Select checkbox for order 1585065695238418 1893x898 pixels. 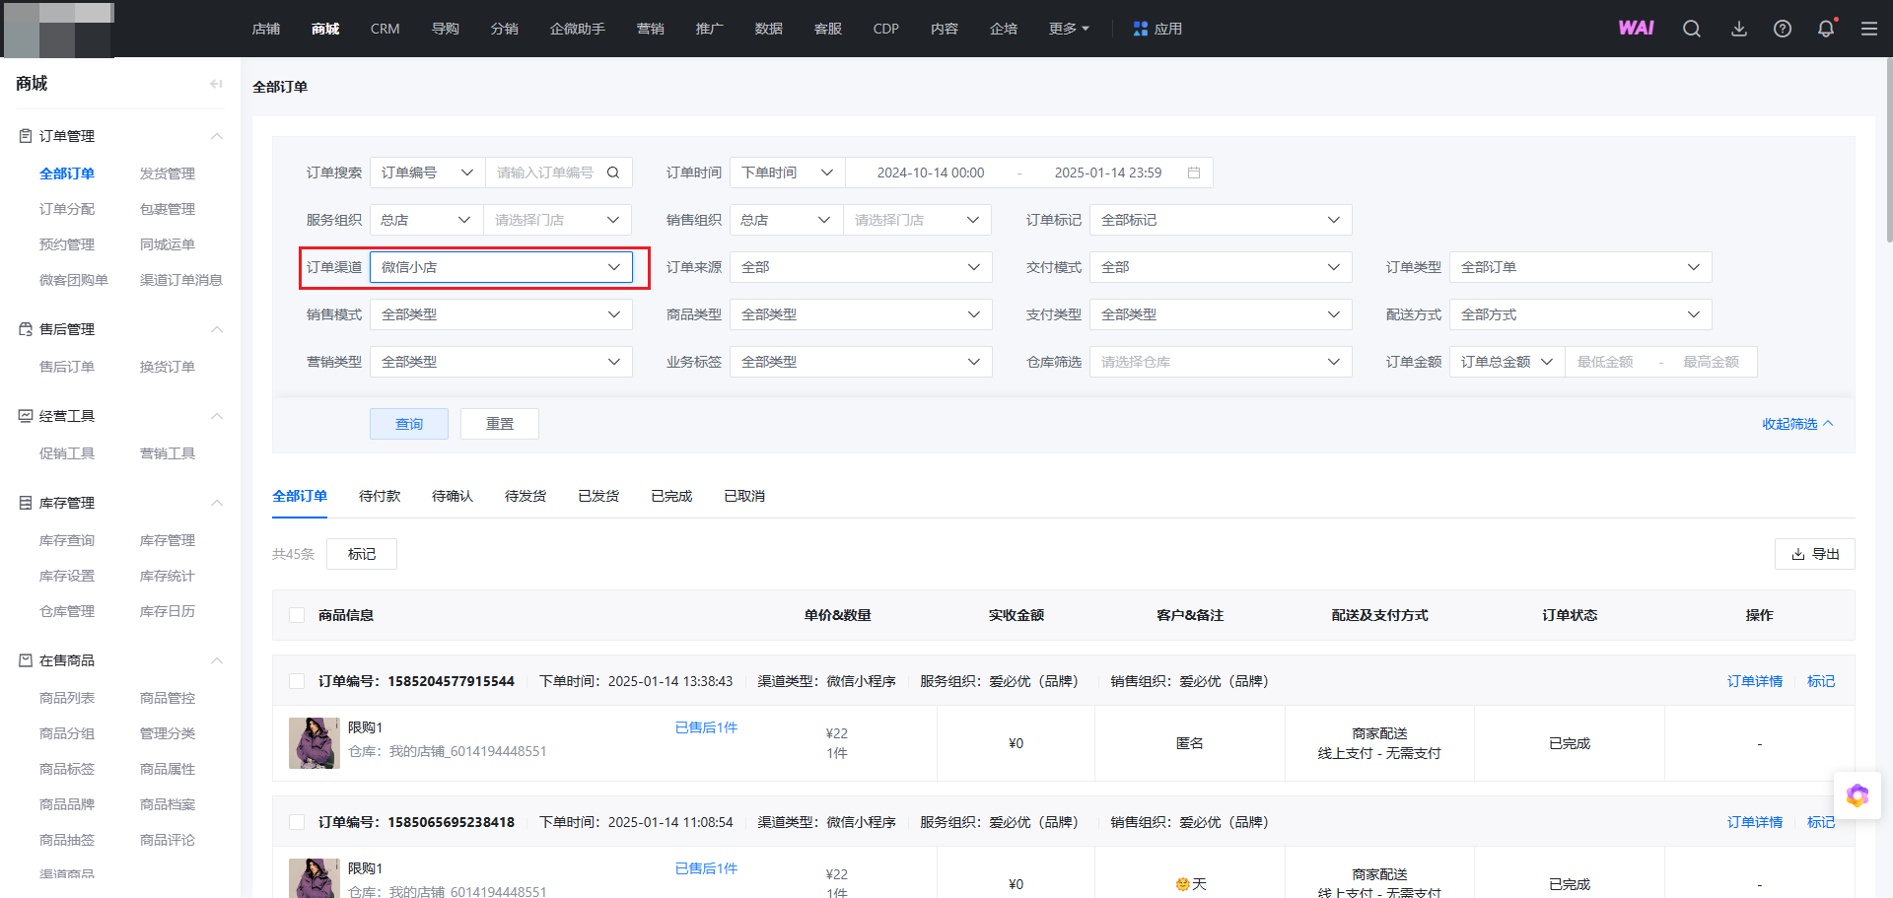point(297,822)
